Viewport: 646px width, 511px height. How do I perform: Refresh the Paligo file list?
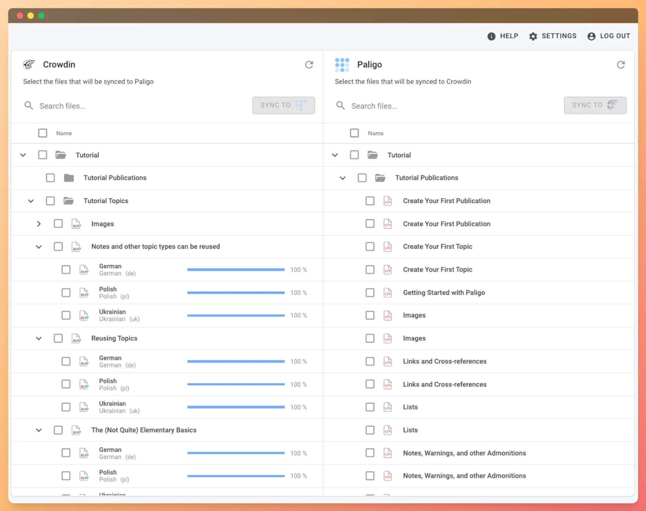point(621,65)
